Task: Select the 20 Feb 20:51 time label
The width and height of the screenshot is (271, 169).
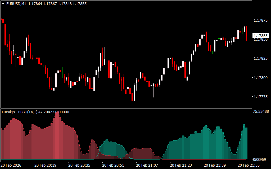Action: click(113, 165)
